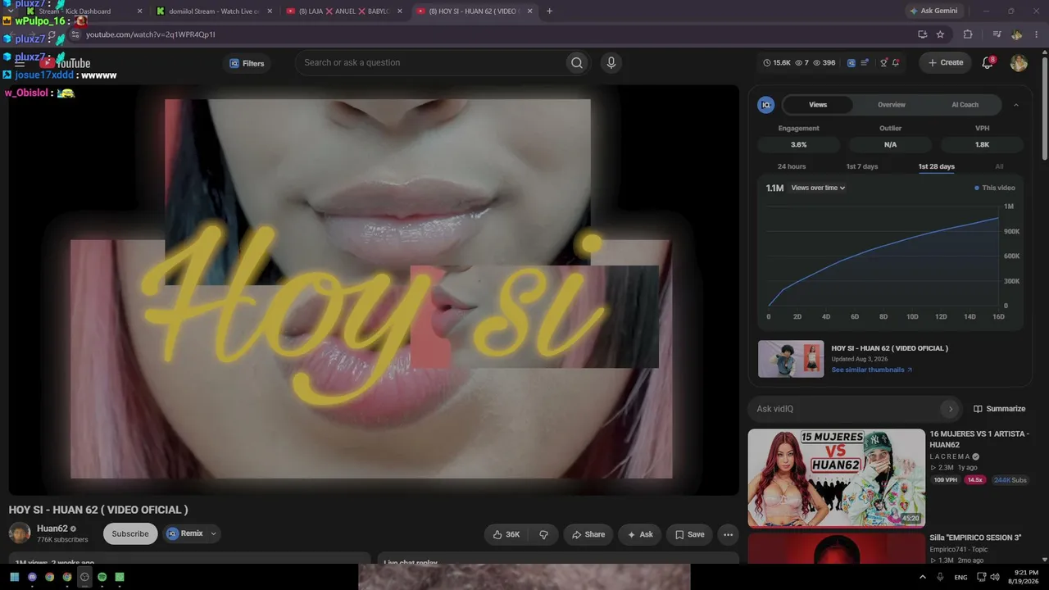Close the HOY SI - HUAN 62 tab
Image resolution: width=1049 pixels, height=590 pixels.
coord(530,11)
